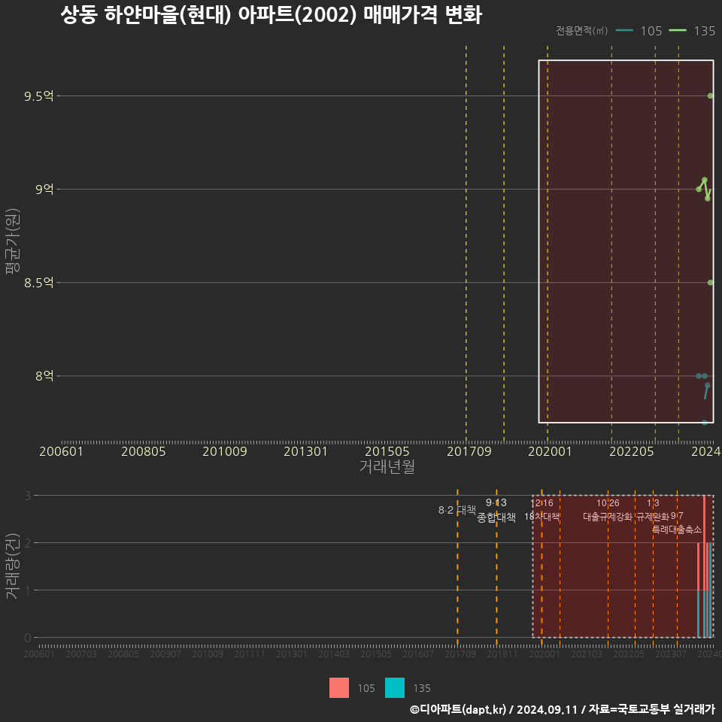
Task: Click 201709 on the price chart x-axis
Action: 469,451
